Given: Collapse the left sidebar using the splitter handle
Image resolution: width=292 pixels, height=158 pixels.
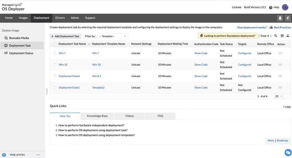Looking at the screenshot, I should [x=47, y=91].
